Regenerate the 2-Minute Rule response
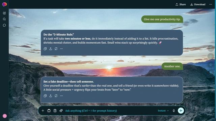 pyautogui.click(x=56, y=49)
